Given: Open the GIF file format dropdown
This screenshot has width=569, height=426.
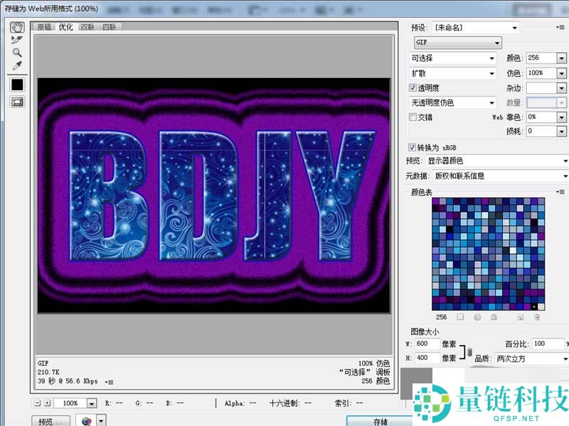Looking at the screenshot, I should (458, 43).
